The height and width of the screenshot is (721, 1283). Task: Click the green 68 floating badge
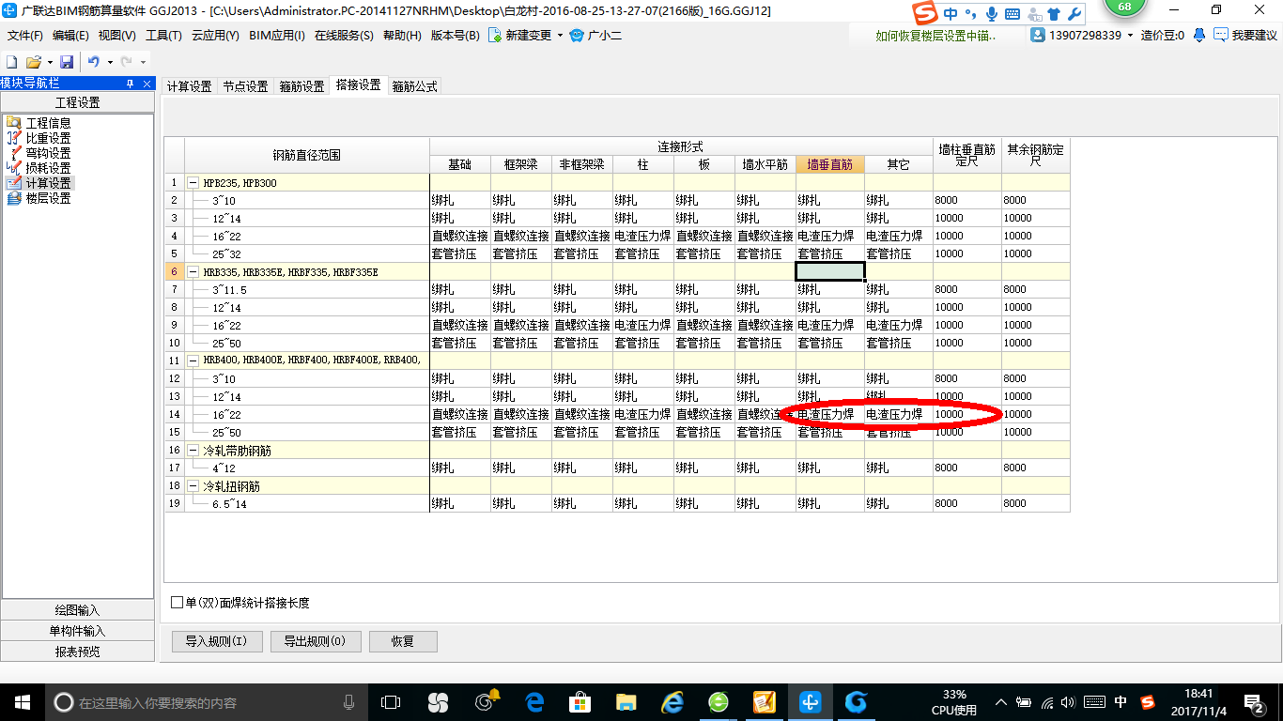click(1124, 8)
